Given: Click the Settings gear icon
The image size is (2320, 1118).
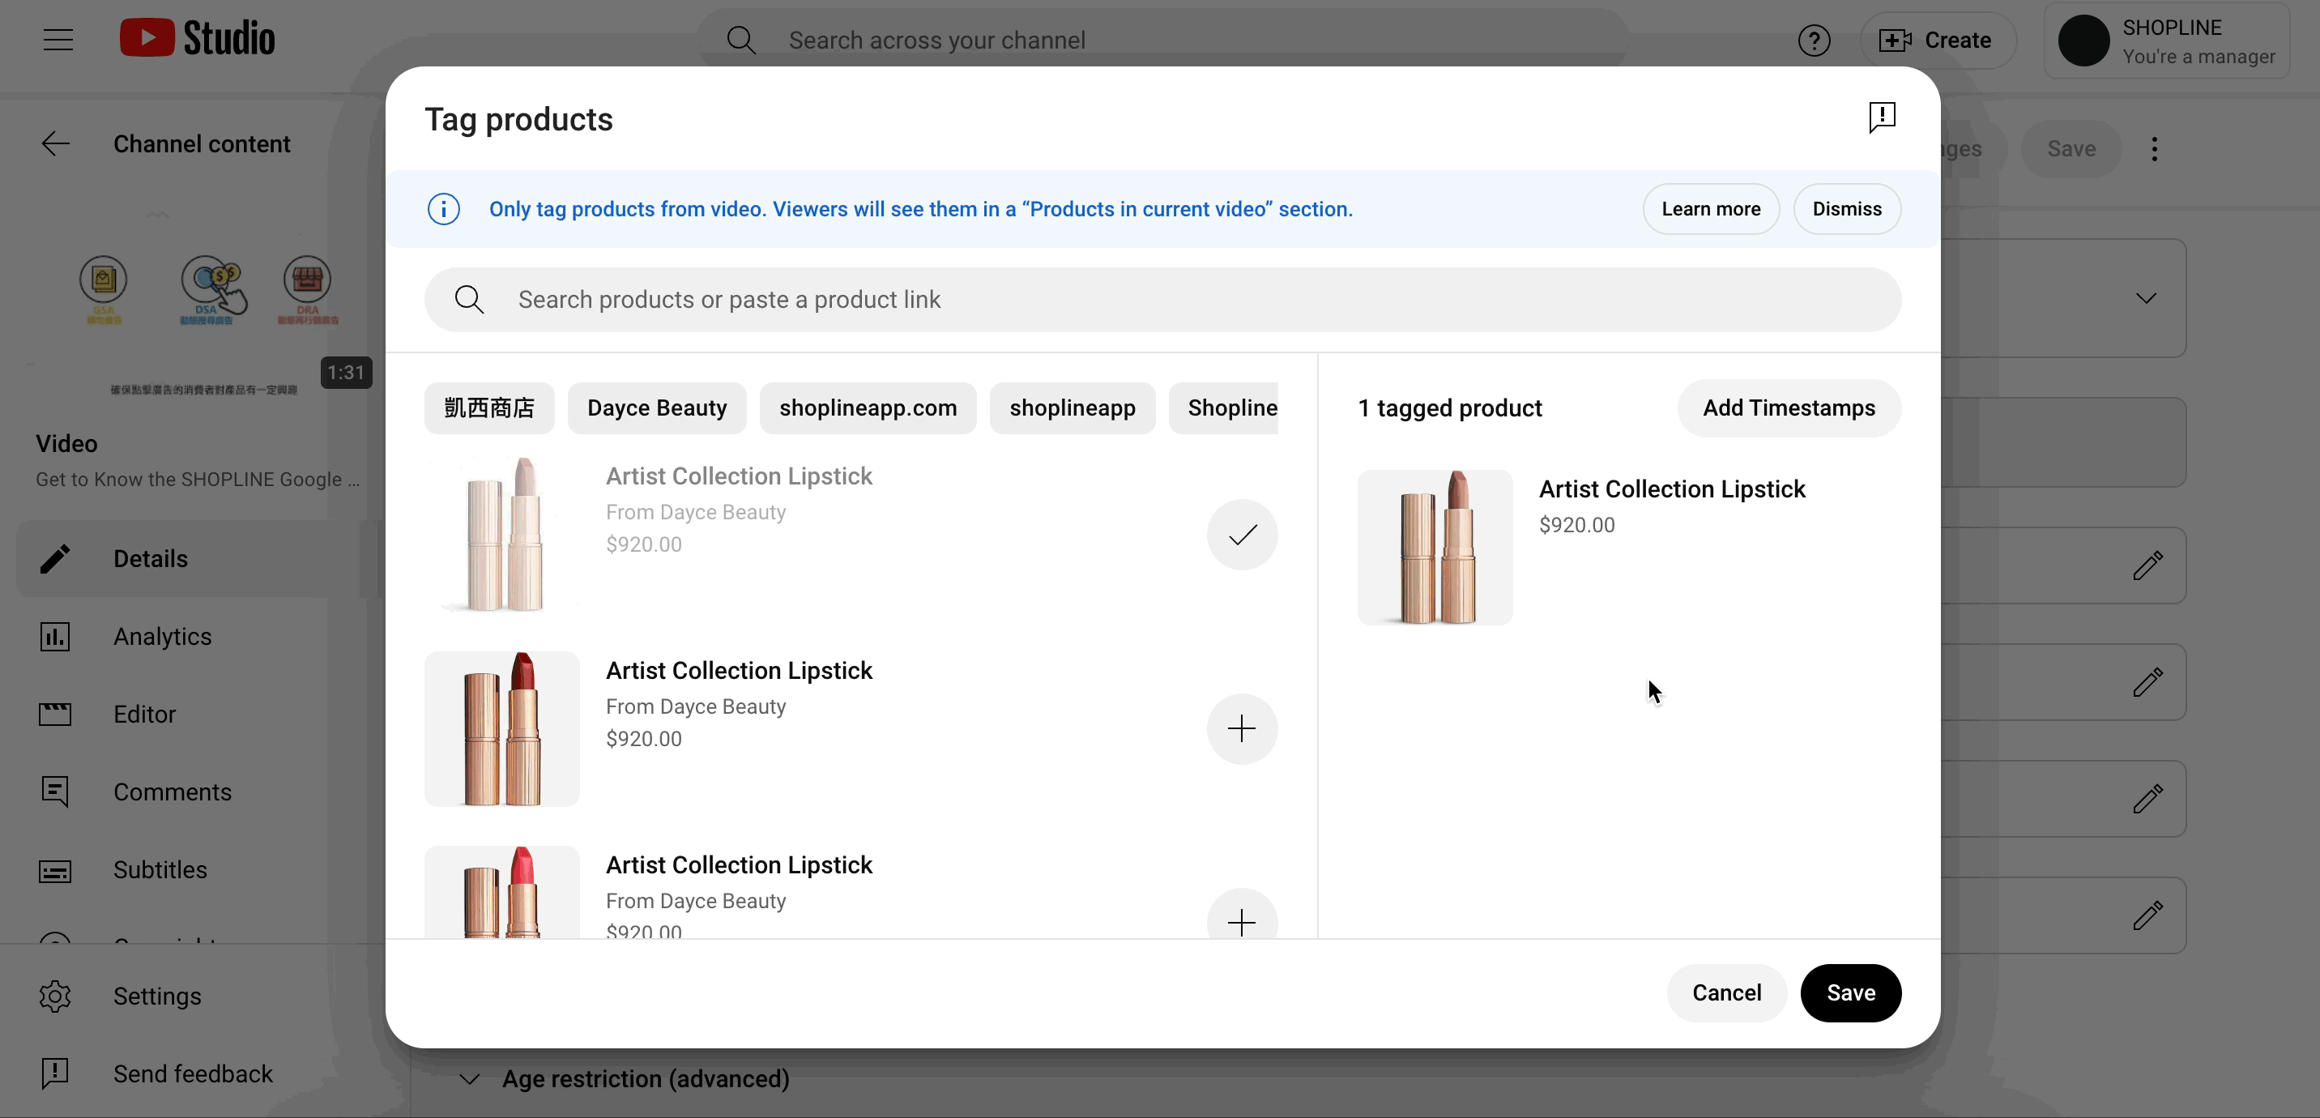Looking at the screenshot, I should [55, 996].
